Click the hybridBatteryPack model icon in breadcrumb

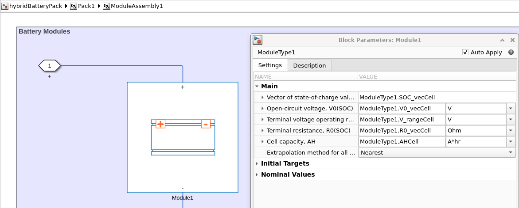coord(5,7)
